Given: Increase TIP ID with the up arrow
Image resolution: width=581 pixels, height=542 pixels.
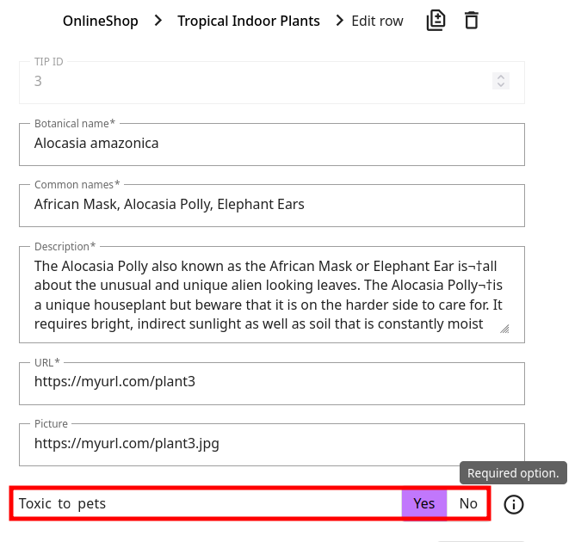Looking at the screenshot, I should 501,77.
